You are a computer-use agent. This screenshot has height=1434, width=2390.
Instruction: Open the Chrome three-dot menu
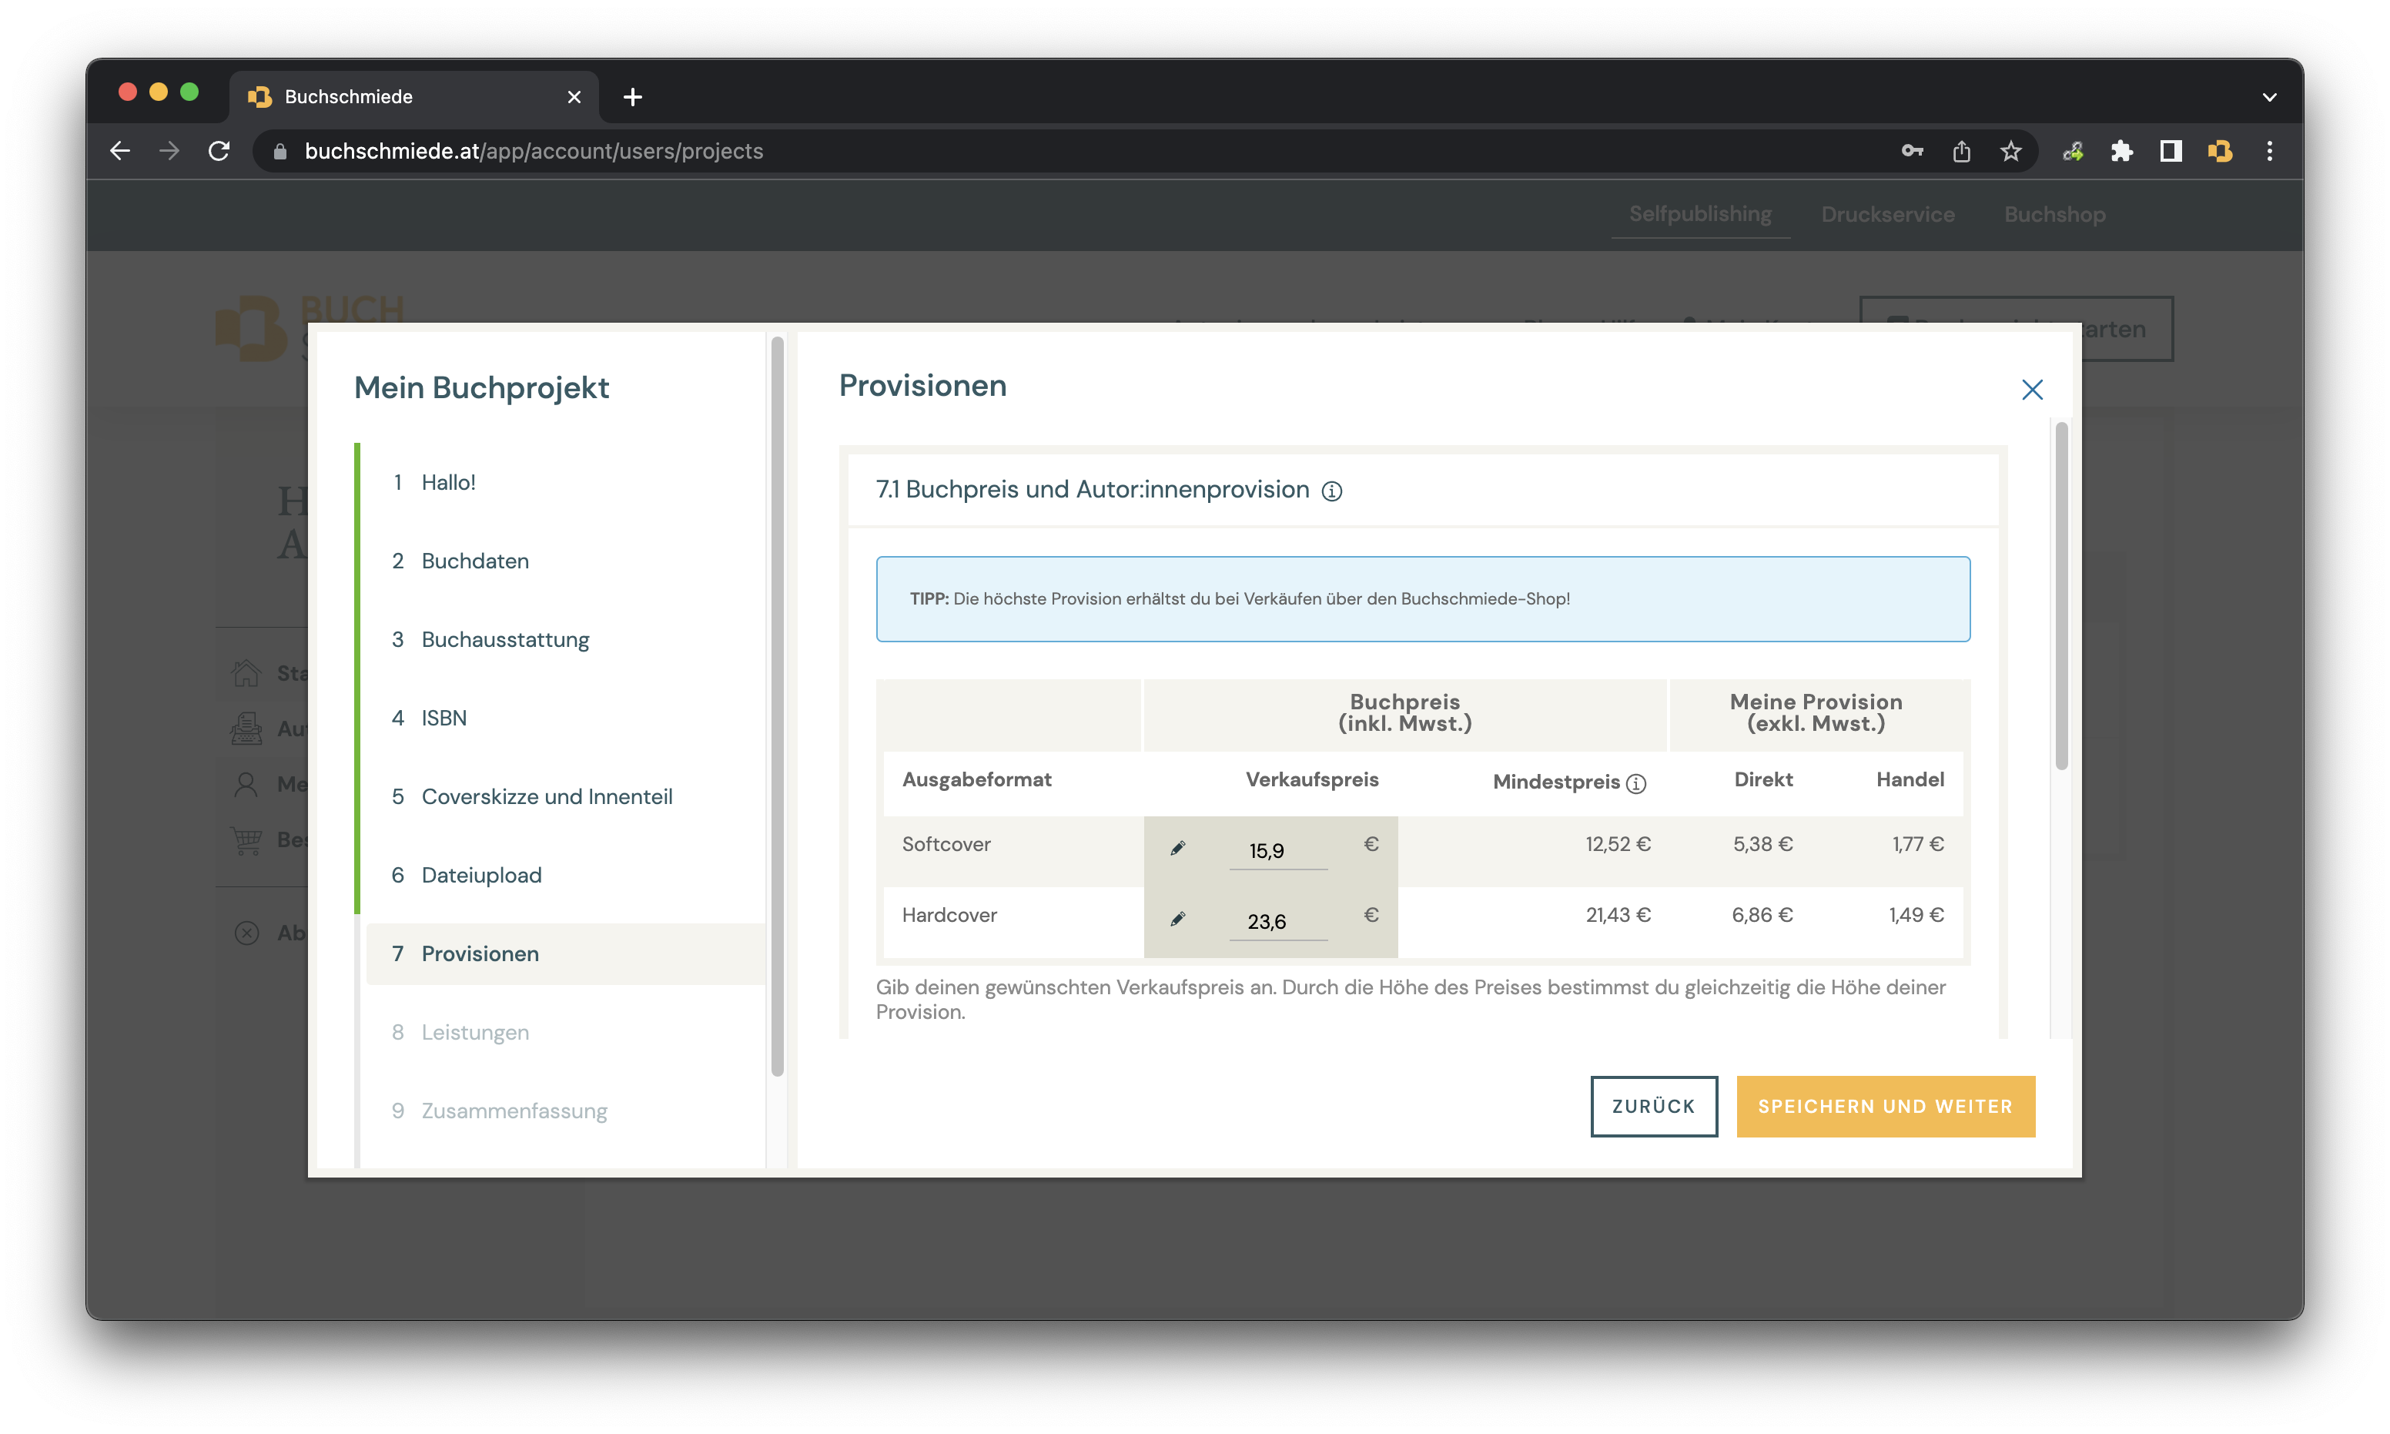click(2269, 151)
